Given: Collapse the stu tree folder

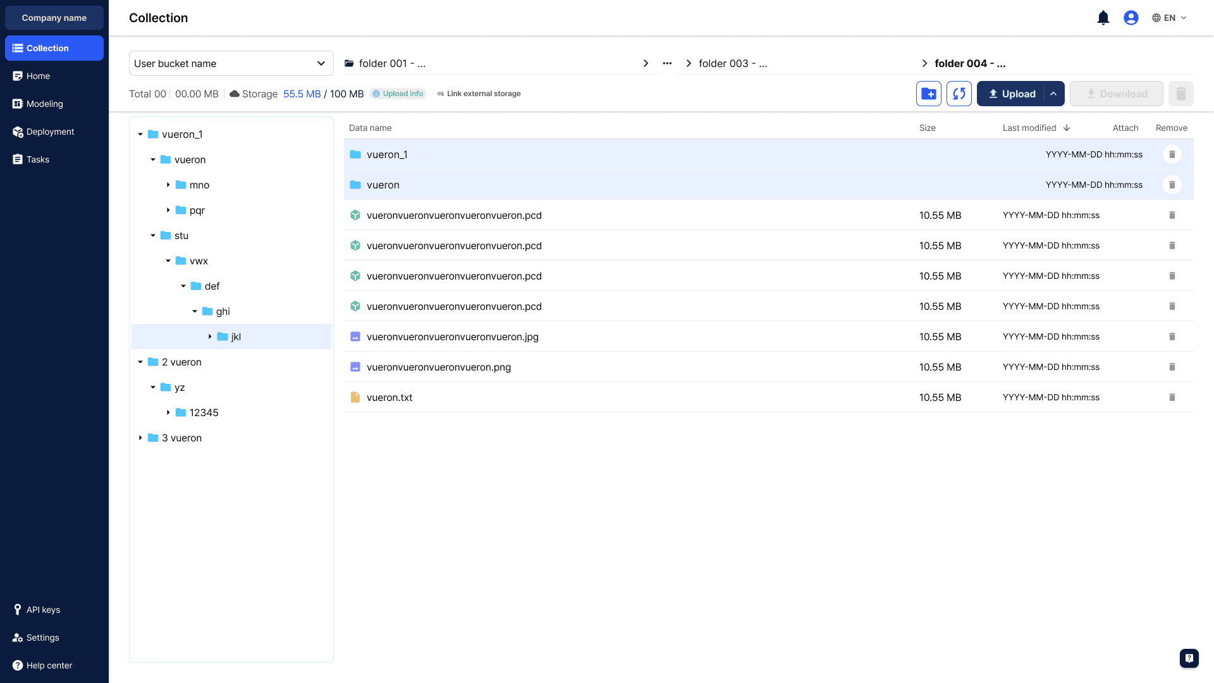Looking at the screenshot, I should (x=153, y=235).
